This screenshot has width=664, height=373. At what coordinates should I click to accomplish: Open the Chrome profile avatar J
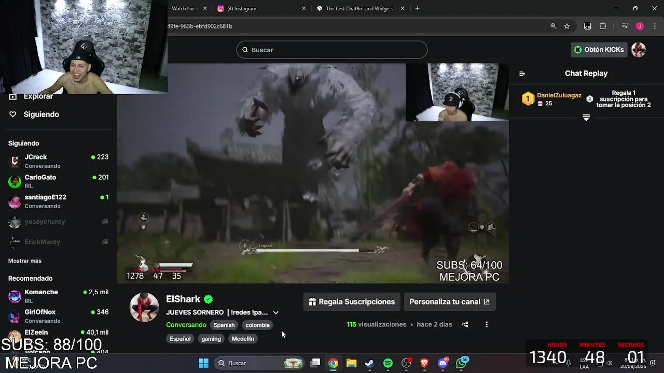(640, 26)
